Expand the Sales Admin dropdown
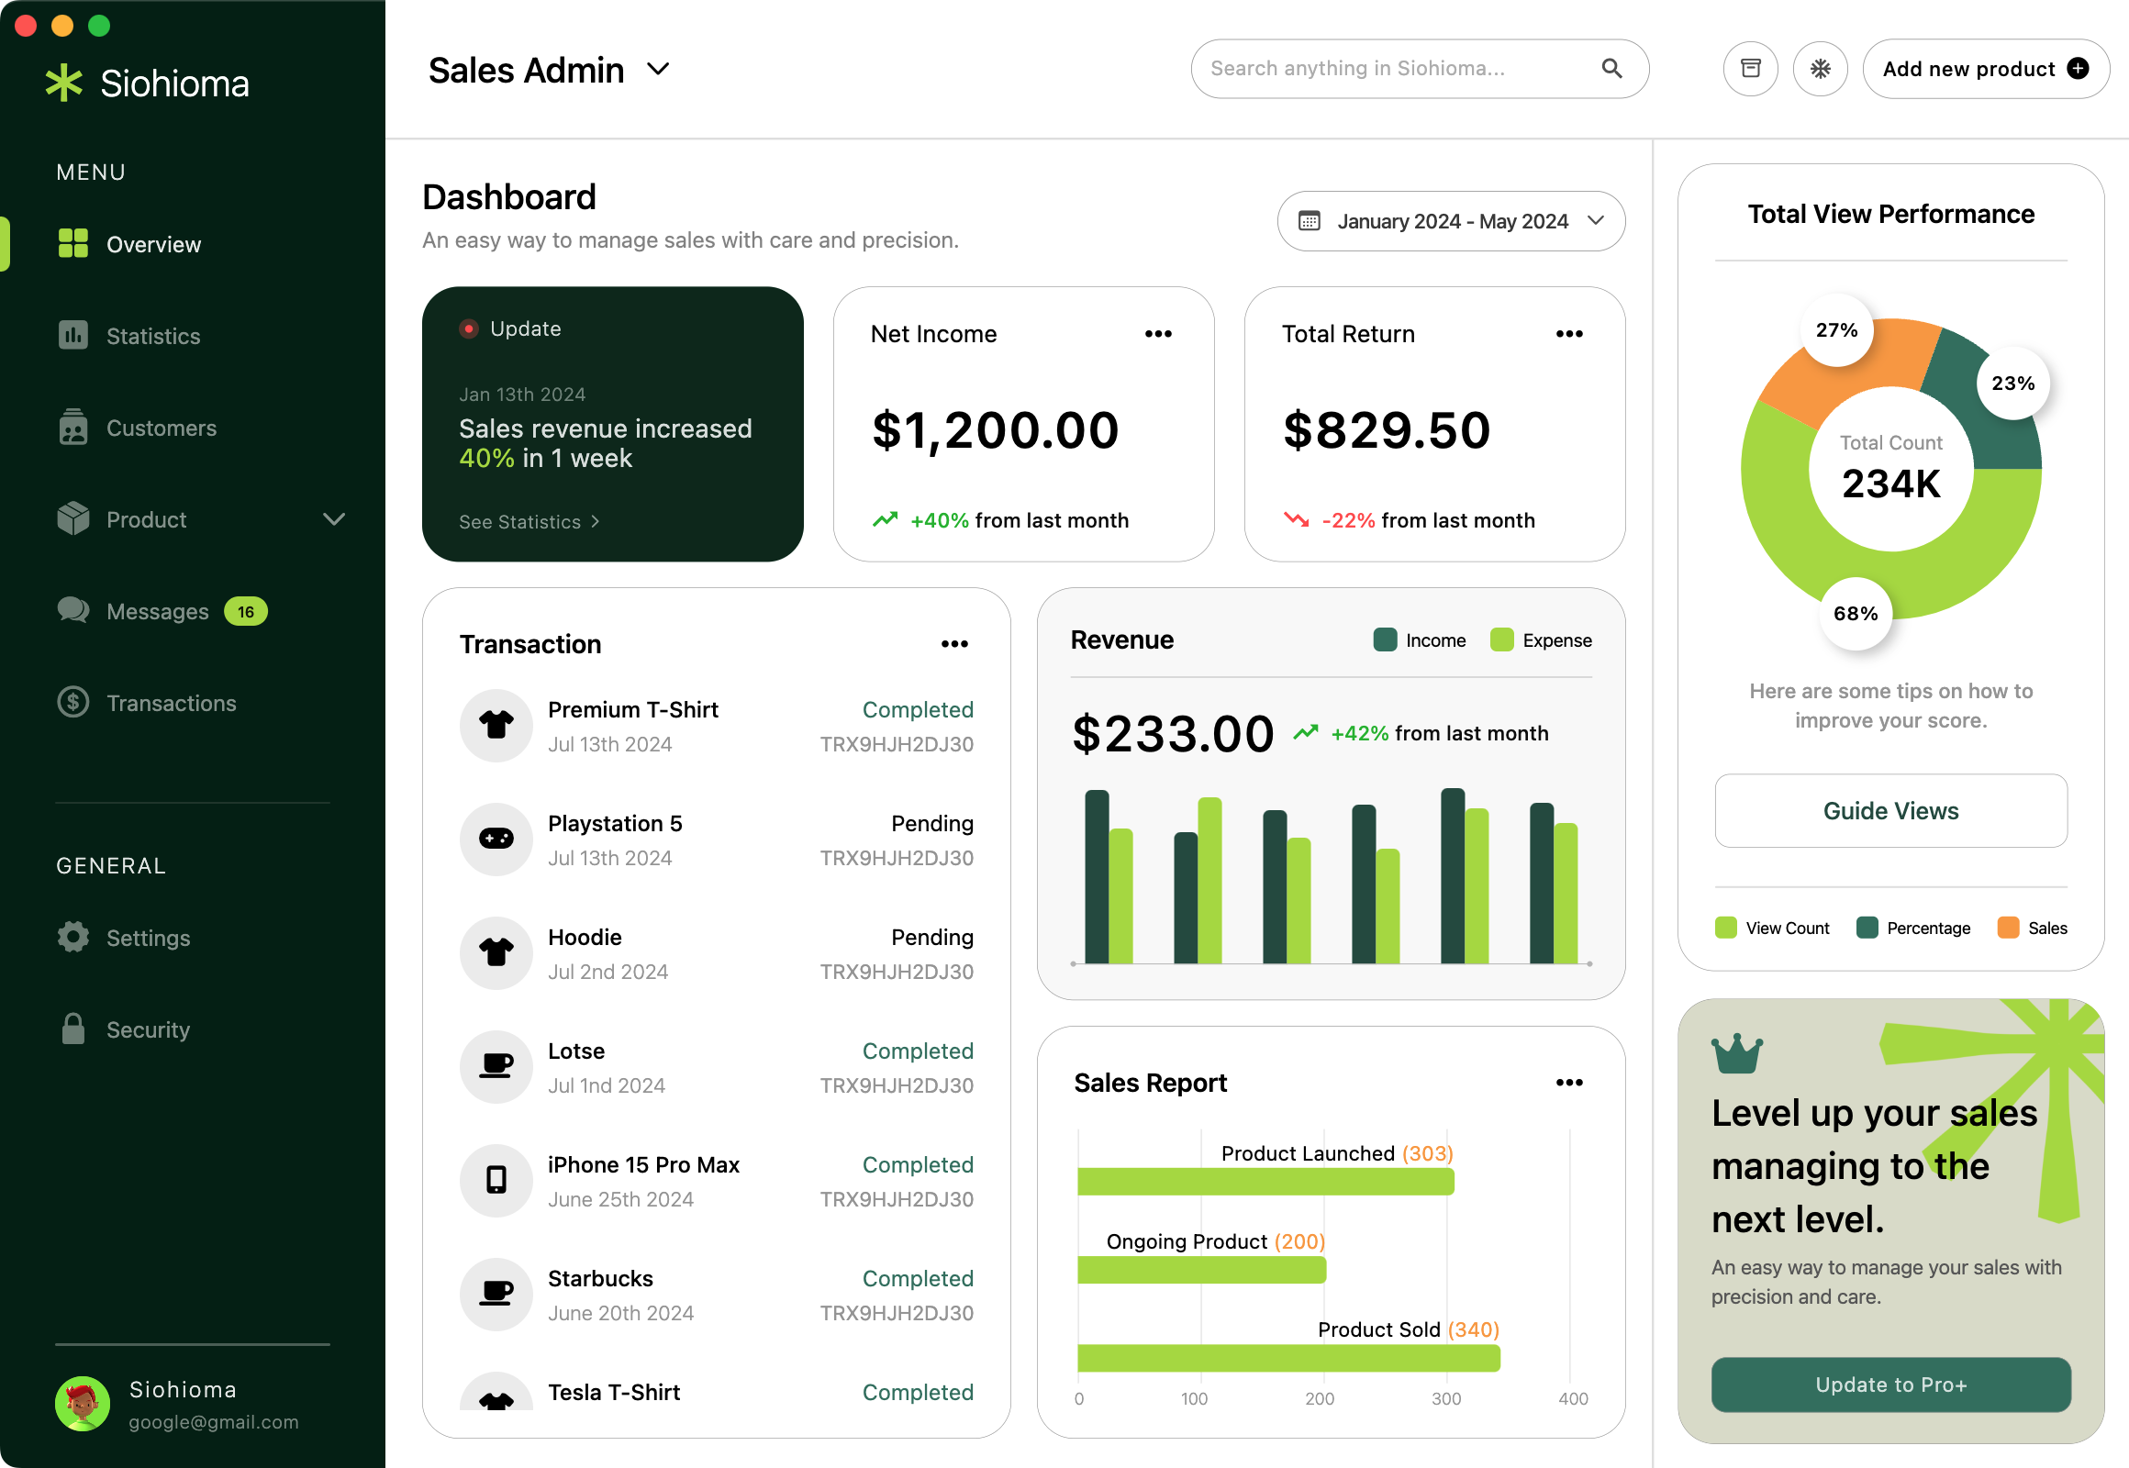 [658, 70]
